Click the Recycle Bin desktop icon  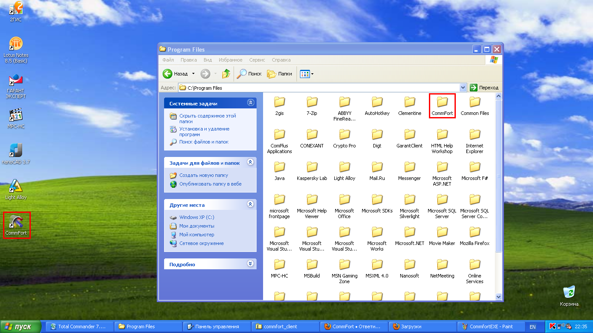tap(569, 293)
